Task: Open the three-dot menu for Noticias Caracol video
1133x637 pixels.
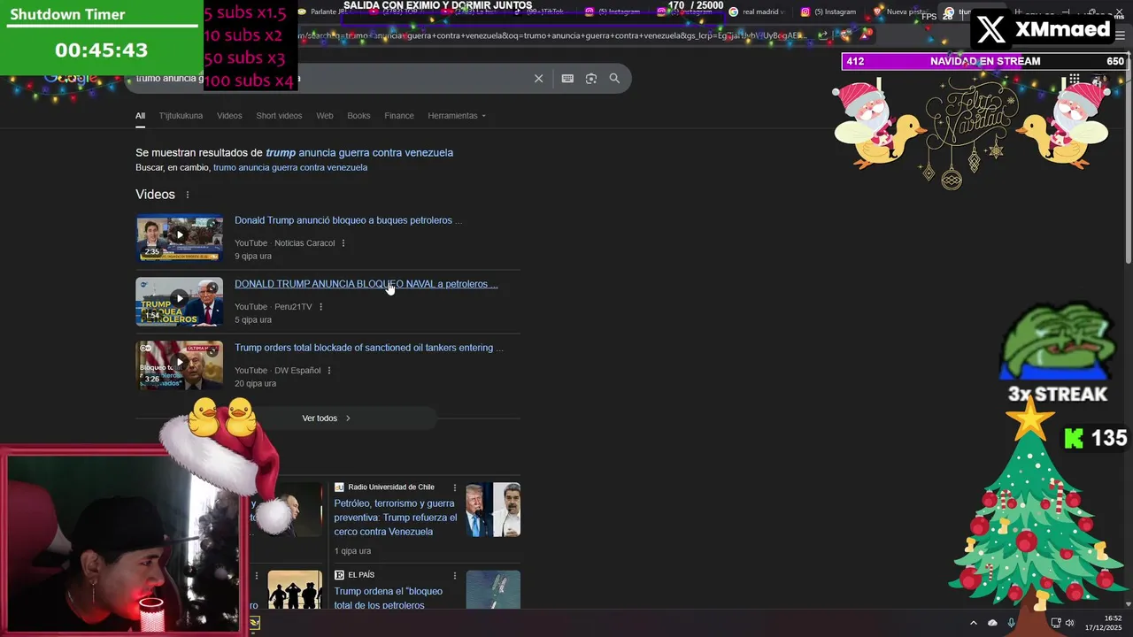Action: tap(343, 243)
